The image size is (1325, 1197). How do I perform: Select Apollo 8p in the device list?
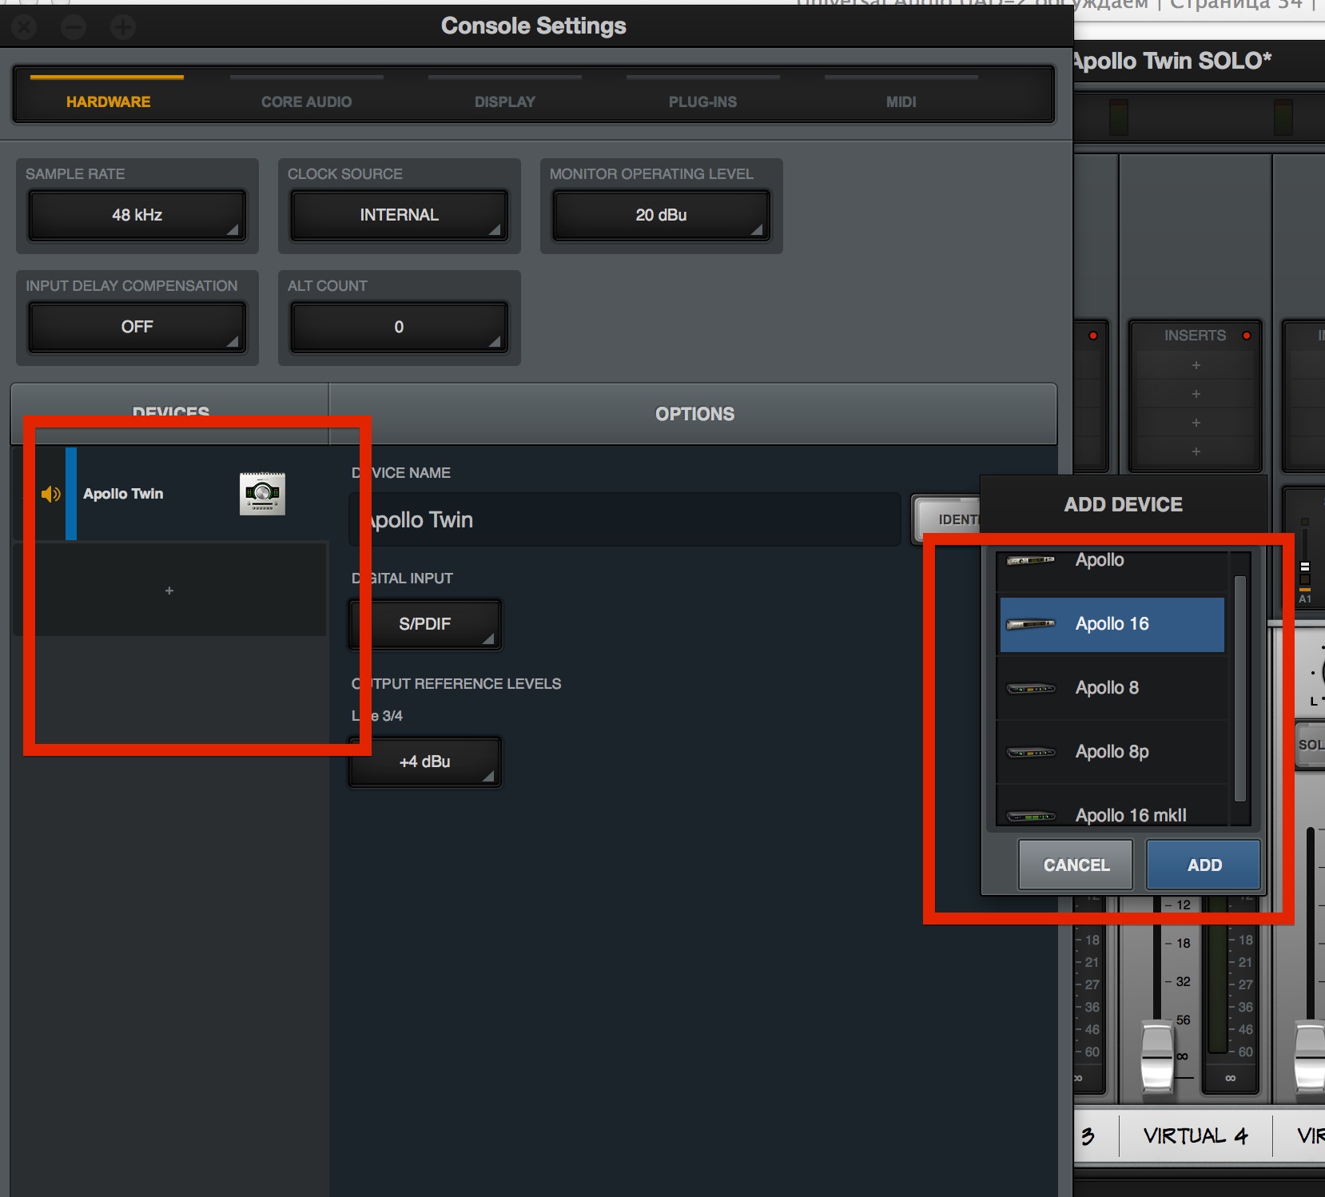[x=1112, y=752]
